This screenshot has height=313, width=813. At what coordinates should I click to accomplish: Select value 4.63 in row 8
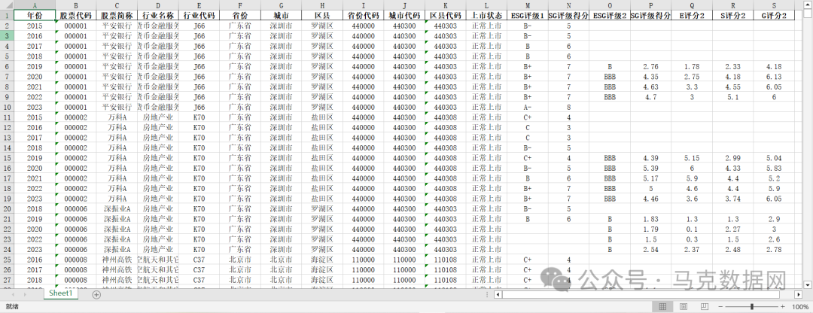pos(650,87)
